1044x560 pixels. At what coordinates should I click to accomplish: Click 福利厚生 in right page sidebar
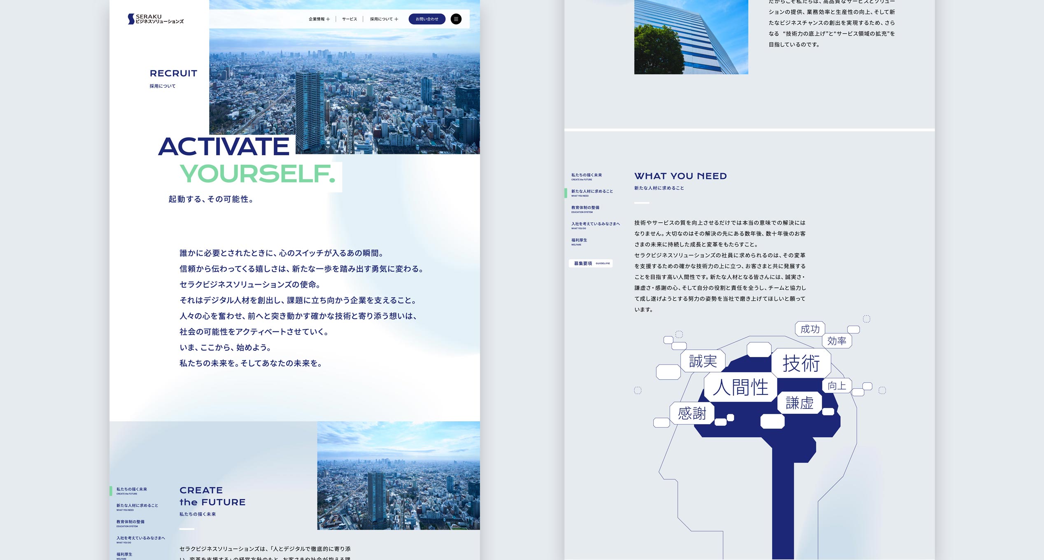point(579,241)
